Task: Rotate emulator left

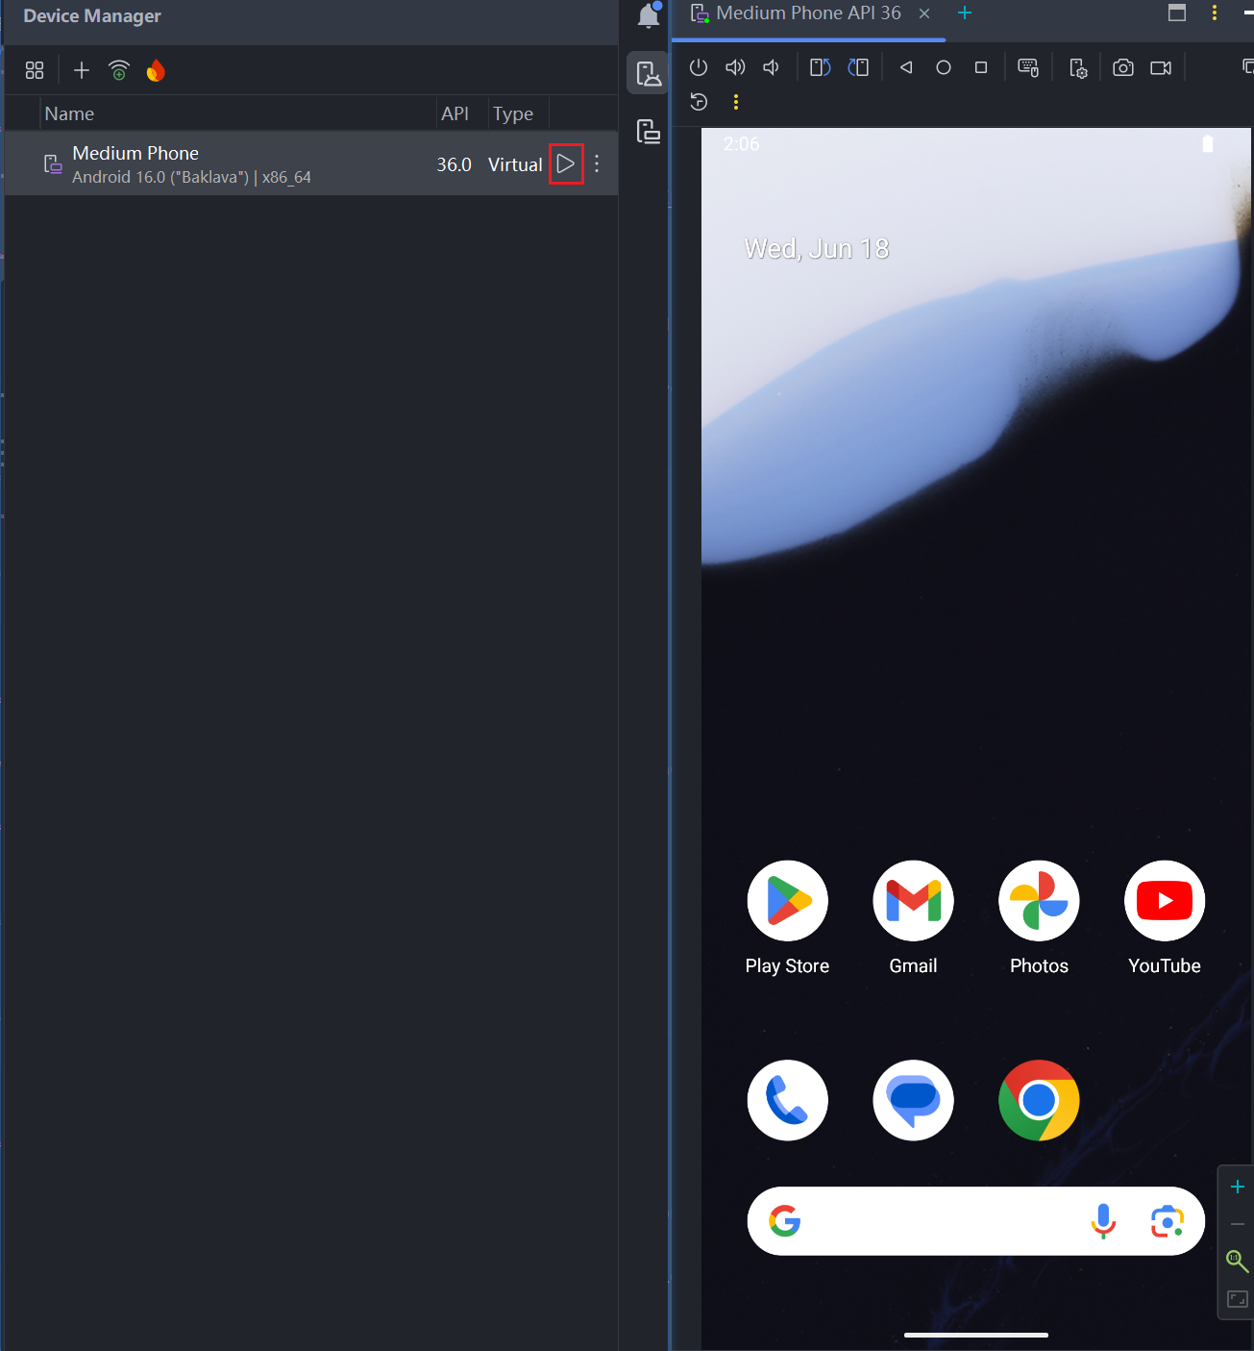Action: [x=820, y=67]
